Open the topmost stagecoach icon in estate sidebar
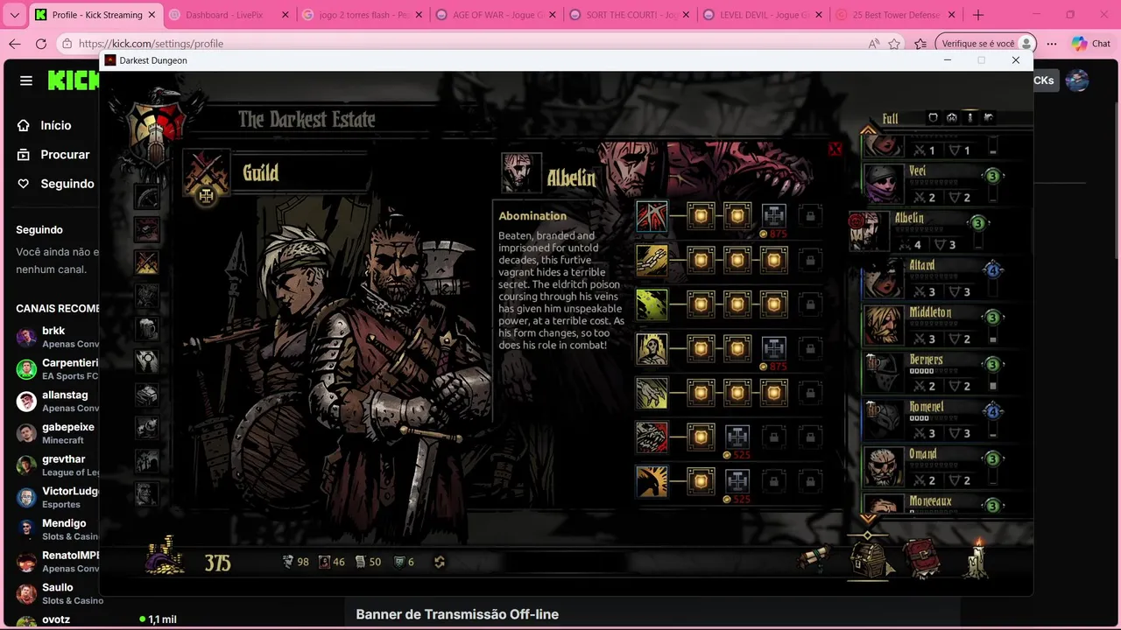 [x=146, y=197]
